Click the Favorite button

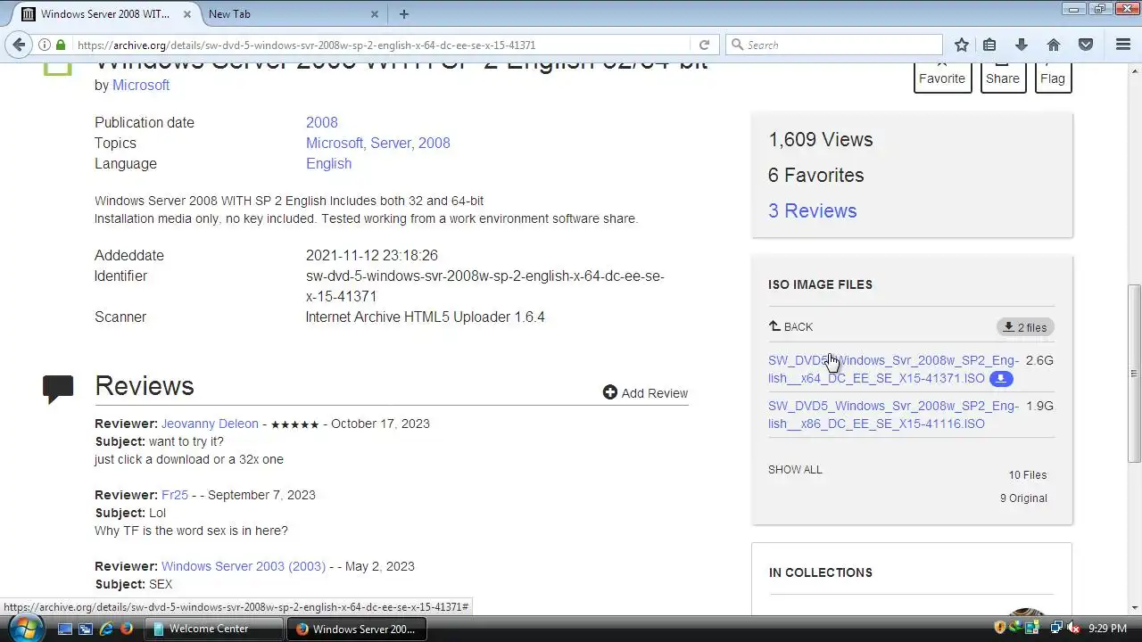942,77
